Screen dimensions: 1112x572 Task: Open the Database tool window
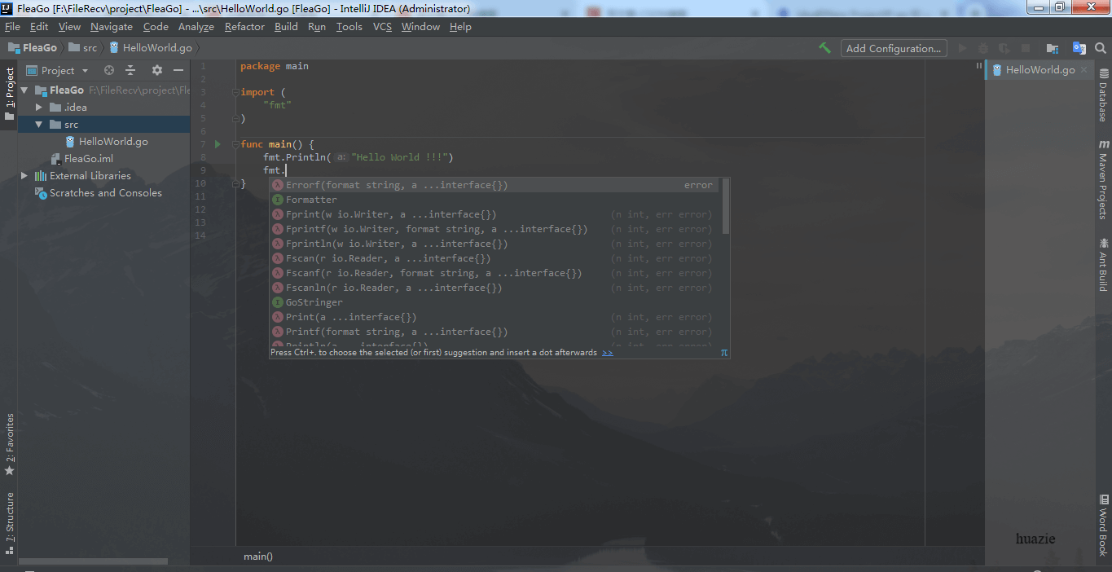click(x=1103, y=95)
